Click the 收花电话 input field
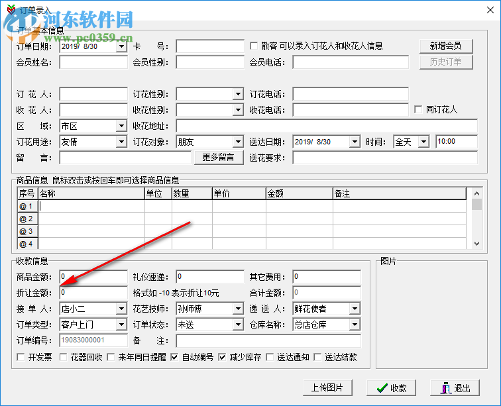 [x=351, y=110]
